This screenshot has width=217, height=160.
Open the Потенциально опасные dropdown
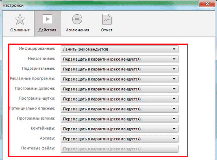(x=119, y=109)
